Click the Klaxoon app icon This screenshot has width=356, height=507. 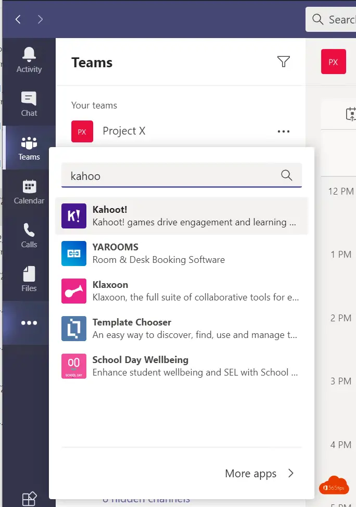[x=74, y=291]
